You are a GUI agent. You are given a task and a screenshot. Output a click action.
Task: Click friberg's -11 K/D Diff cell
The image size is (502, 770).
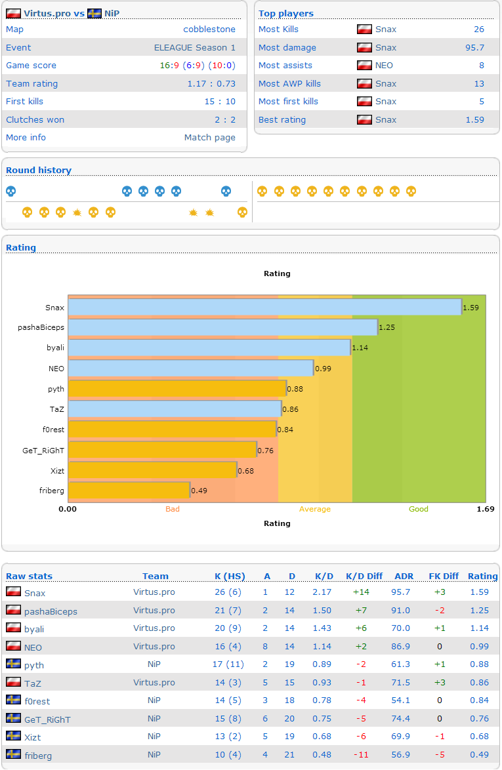[361, 754]
